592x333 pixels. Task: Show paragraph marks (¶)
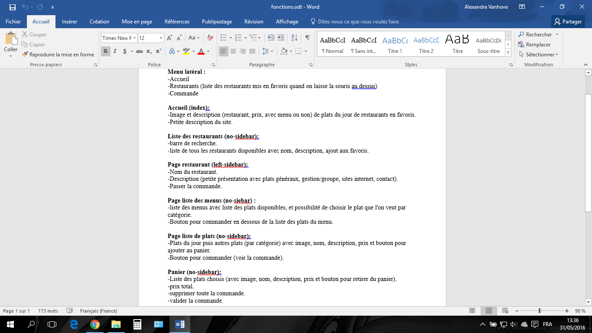[x=307, y=38]
